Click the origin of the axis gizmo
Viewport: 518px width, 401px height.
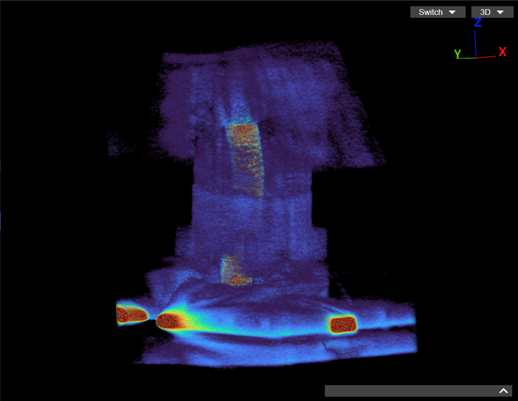(476, 58)
